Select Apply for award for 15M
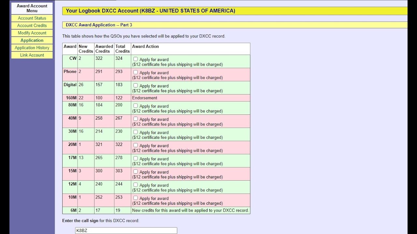 pos(136,172)
